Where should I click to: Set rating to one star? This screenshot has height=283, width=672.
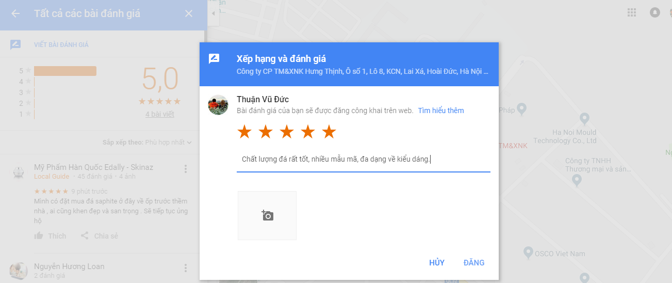click(244, 132)
